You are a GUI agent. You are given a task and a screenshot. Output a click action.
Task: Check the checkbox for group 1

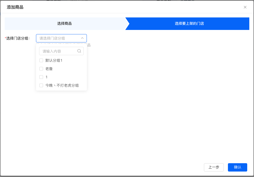tap(41, 77)
